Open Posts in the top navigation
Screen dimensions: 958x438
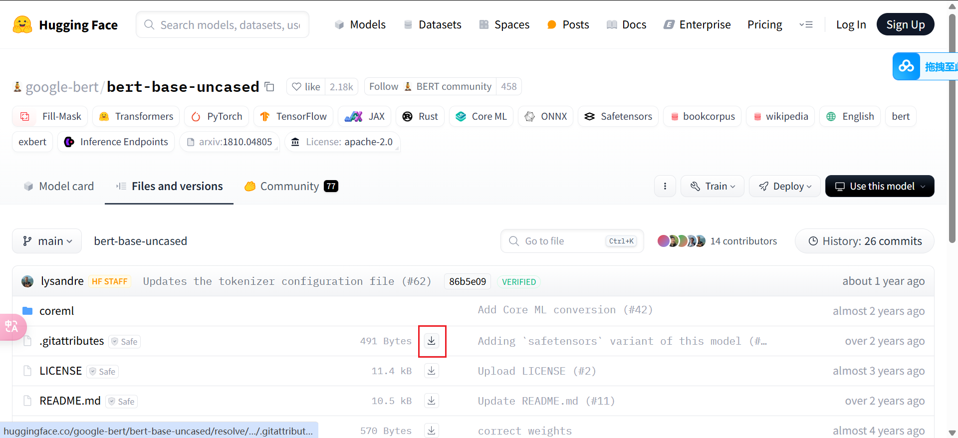click(568, 24)
